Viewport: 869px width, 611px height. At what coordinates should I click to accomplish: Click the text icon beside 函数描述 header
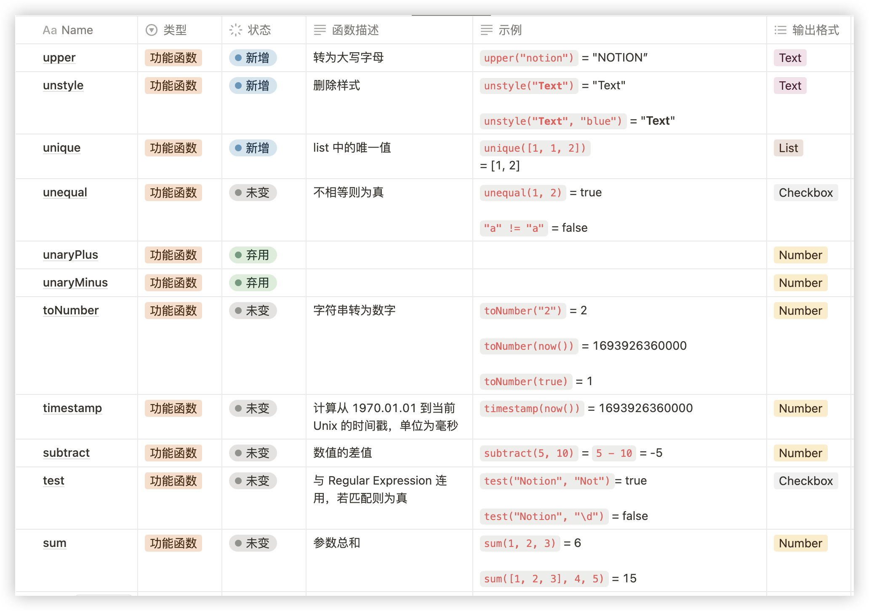[320, 30]
